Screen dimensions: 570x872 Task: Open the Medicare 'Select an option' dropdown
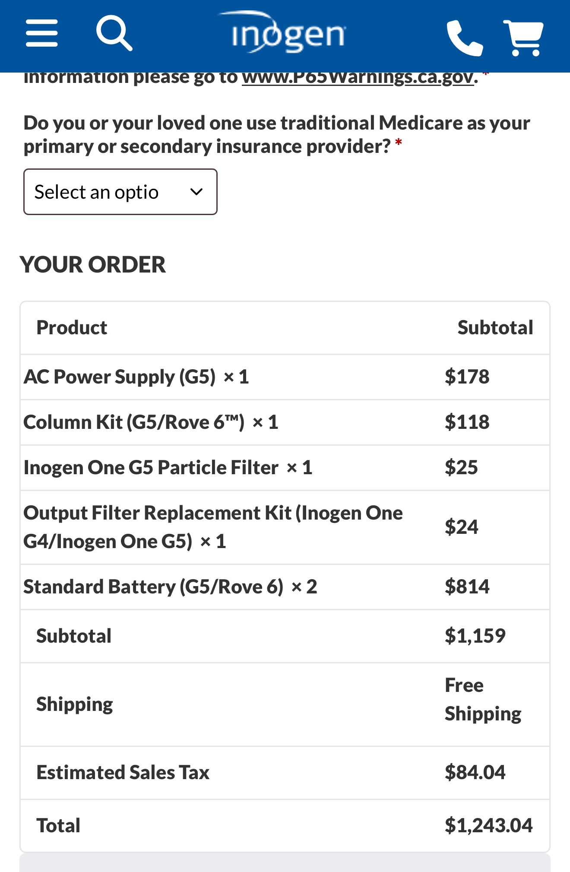[120, 192]
